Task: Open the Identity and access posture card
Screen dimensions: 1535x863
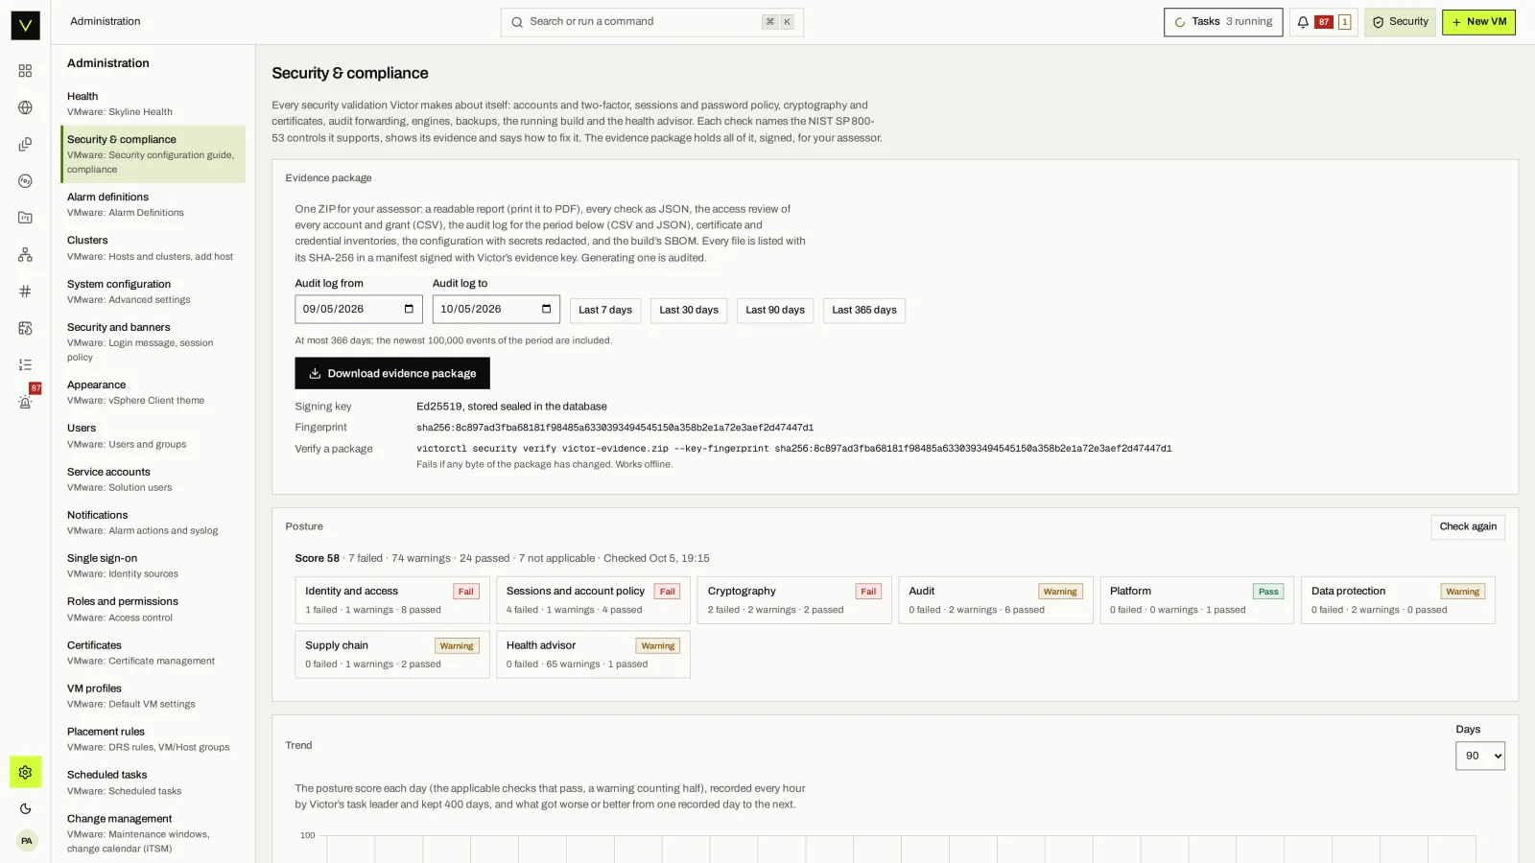Action: pos(392,600)
